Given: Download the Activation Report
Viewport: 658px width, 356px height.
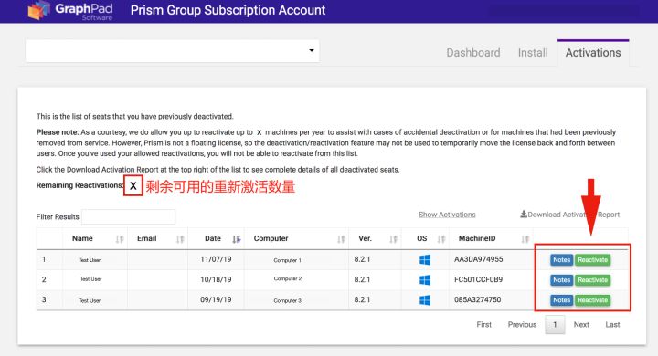Looking at the screenshot, I should (570, 215).
